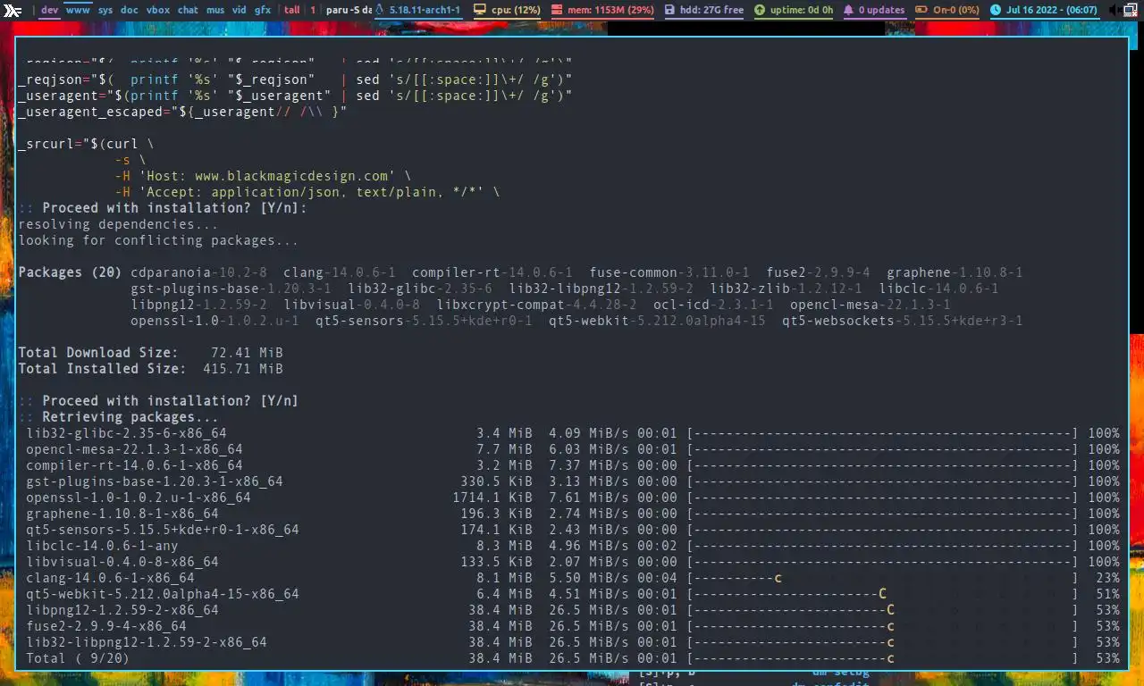Click the openssl-1.0-1.0.2.u-1-x86_64 row
Screen dimensions: 1144x686
572,498
